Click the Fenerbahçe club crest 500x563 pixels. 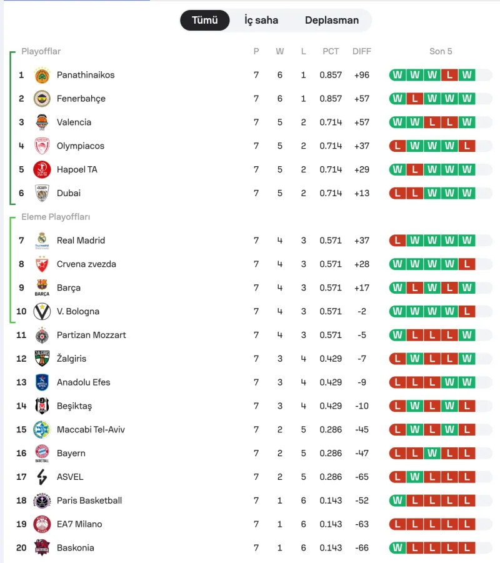point(42,99)
